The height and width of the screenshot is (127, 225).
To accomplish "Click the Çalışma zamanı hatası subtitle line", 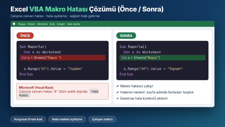I will pos(55,16).
